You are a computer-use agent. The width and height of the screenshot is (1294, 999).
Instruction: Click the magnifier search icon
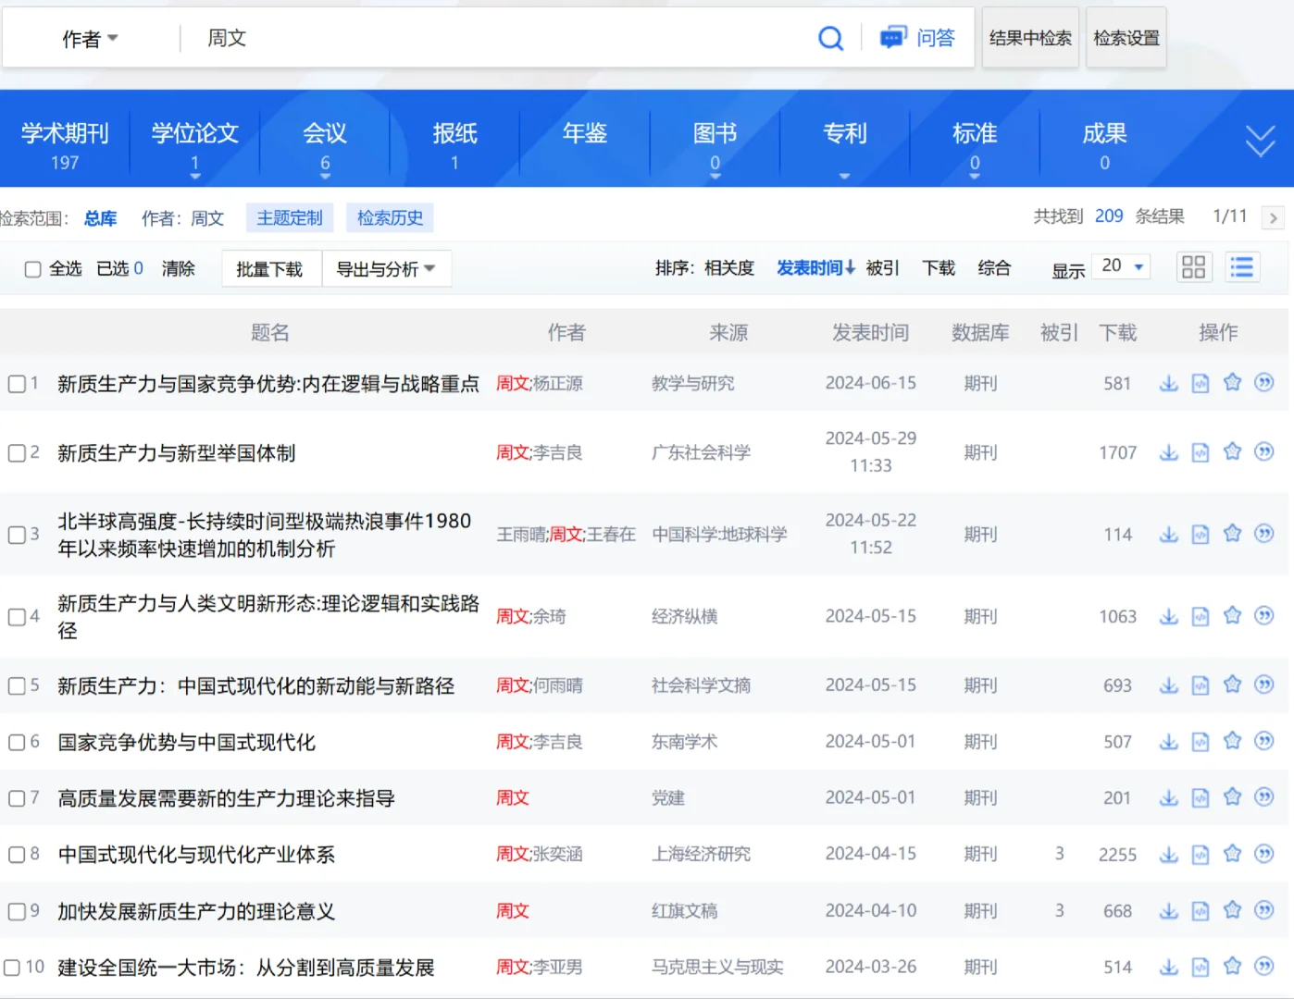click(x=830, y=38)
